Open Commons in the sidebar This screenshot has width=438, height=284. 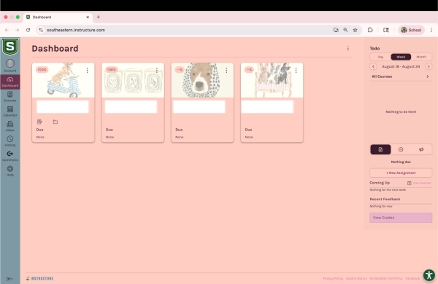point(10,156)
